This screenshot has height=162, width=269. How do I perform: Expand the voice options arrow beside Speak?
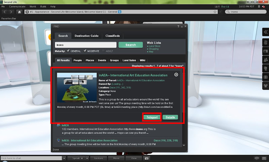click(x=87, y=158)
